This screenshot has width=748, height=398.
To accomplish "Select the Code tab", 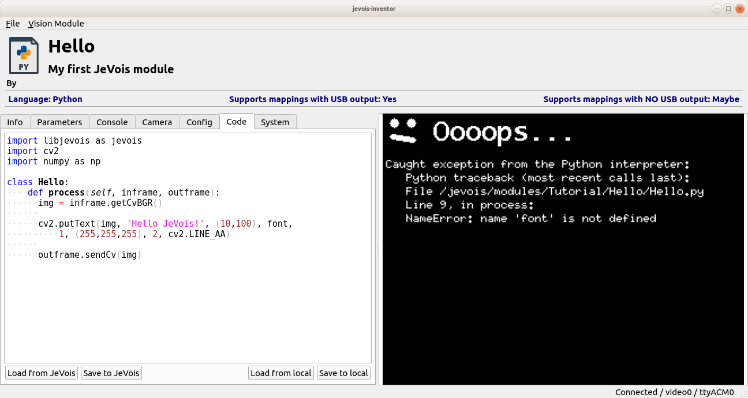I will click(x=237, y=121).
